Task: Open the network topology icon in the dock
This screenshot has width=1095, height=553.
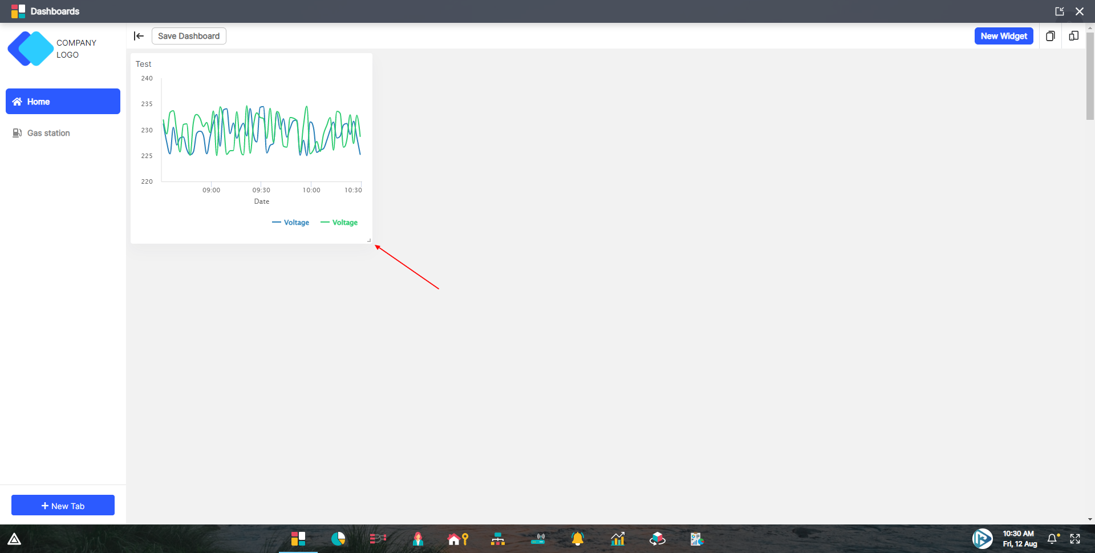Action: (497, 539)
